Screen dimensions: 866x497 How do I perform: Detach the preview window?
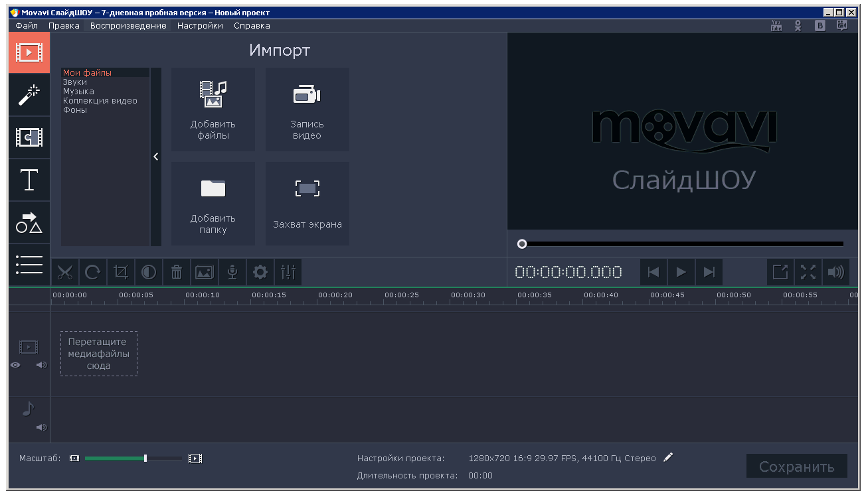pyautogui.click(x=780, y=272)
